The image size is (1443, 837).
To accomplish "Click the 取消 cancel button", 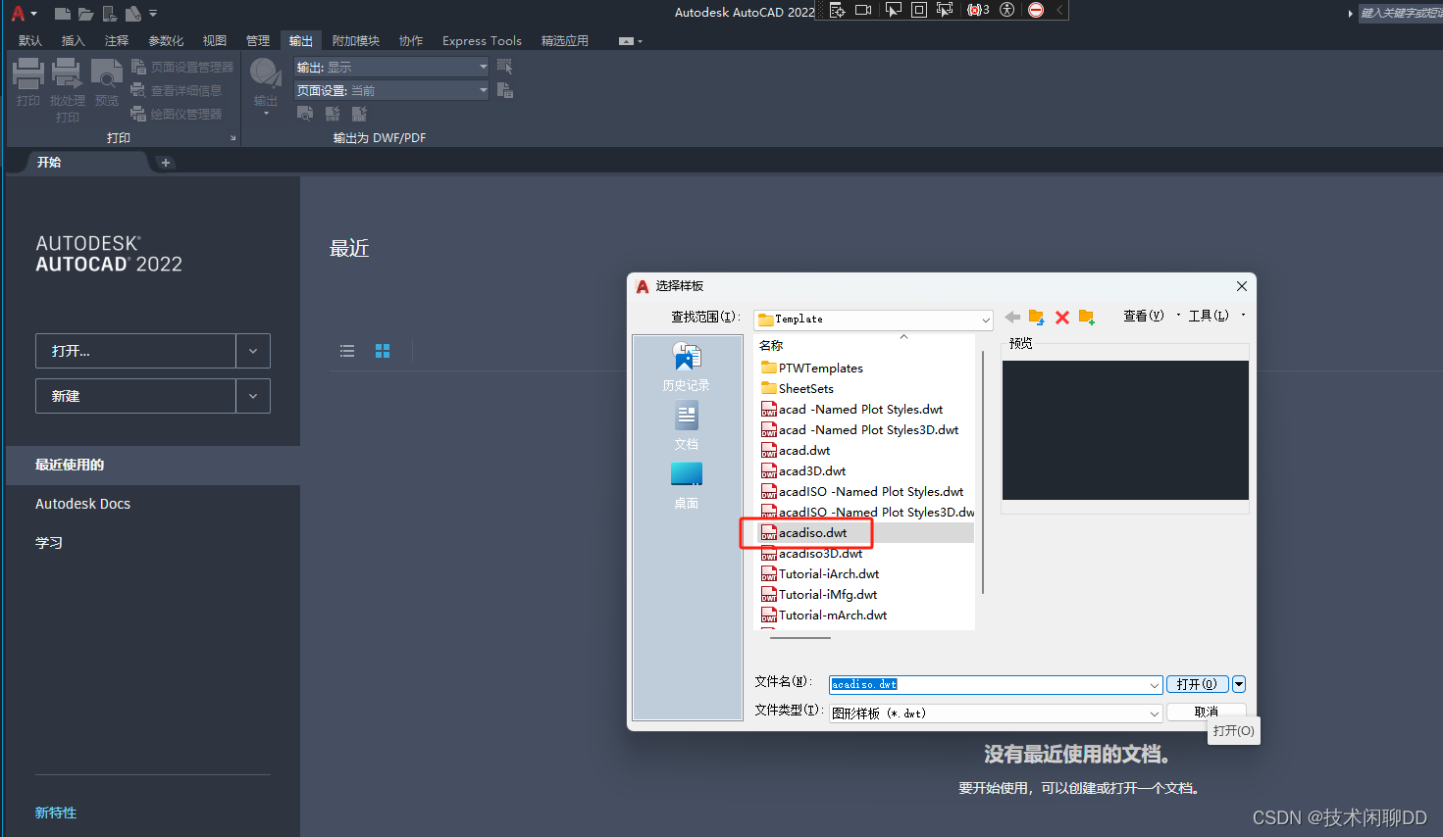I will tap(1207, 712).
